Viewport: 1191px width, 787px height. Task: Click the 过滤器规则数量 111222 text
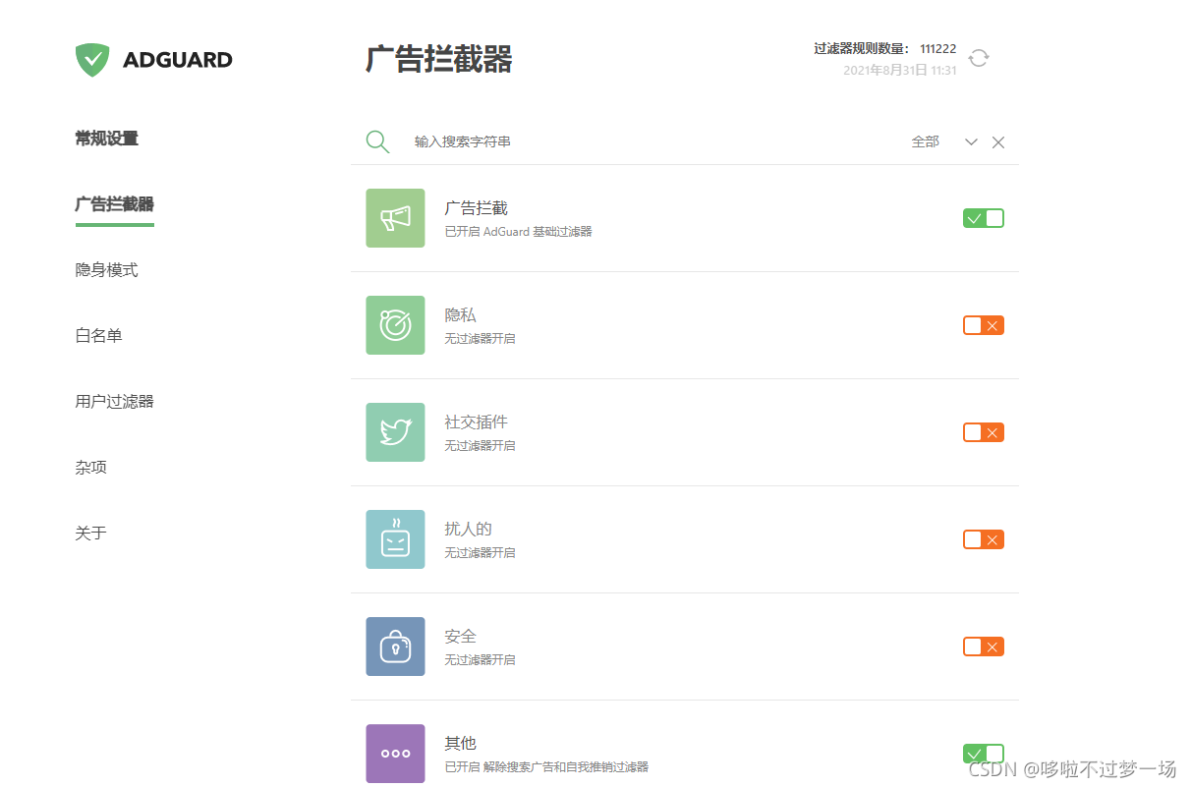(x=884, y=48)
